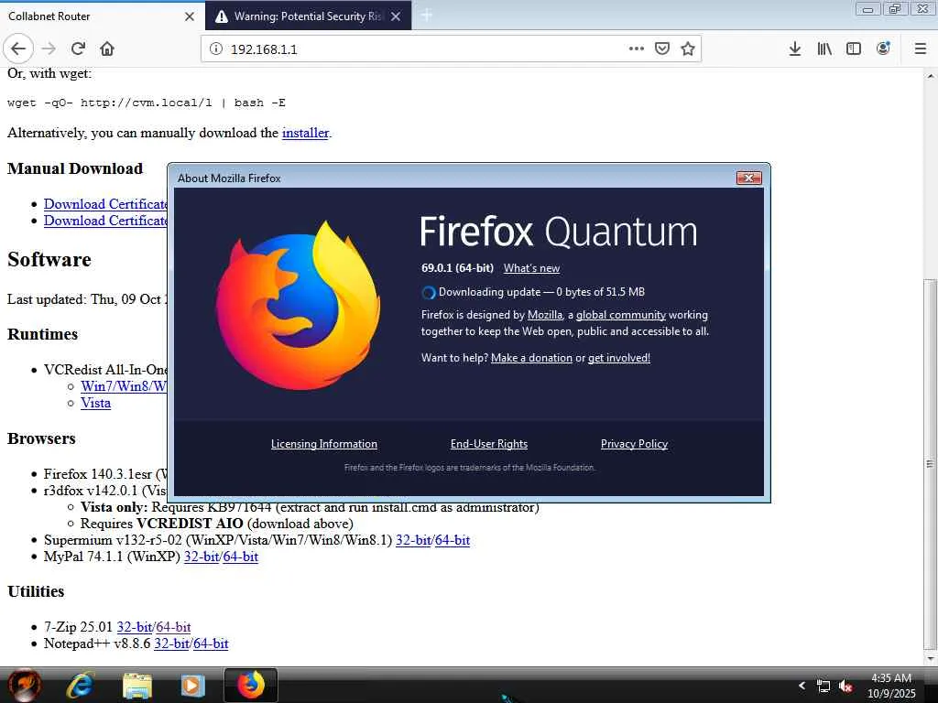The height and width of the screenshot is (703, 938).
Task: Close the About Mozilla Firefox dialog
Action: 748,178
